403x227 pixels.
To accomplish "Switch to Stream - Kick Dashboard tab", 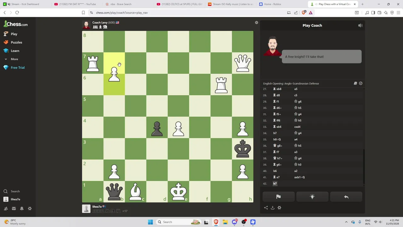I will [26, 4].
